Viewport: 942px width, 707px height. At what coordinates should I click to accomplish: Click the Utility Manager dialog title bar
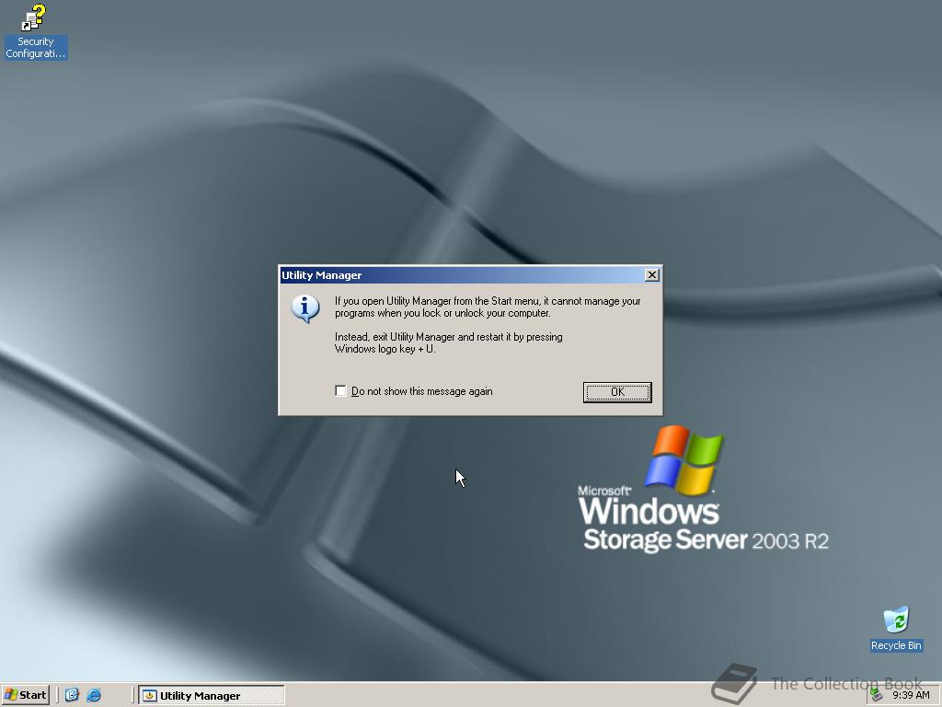(x=462, y=274)
